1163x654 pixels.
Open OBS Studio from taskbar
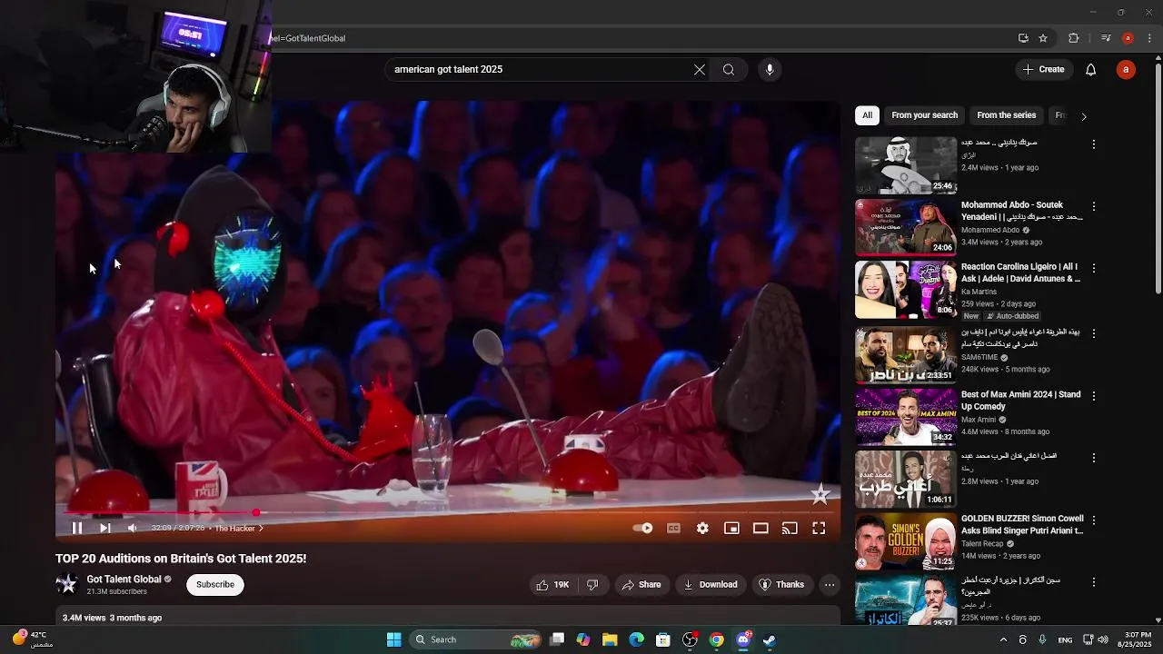coord(690,639)
